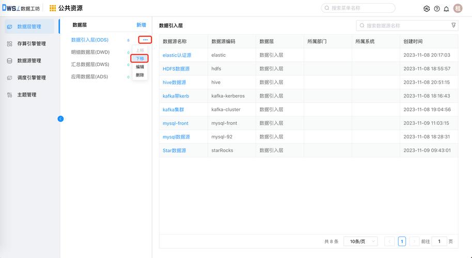
Task: Open the kafka带kerb link
Action: tap(176, 96)
